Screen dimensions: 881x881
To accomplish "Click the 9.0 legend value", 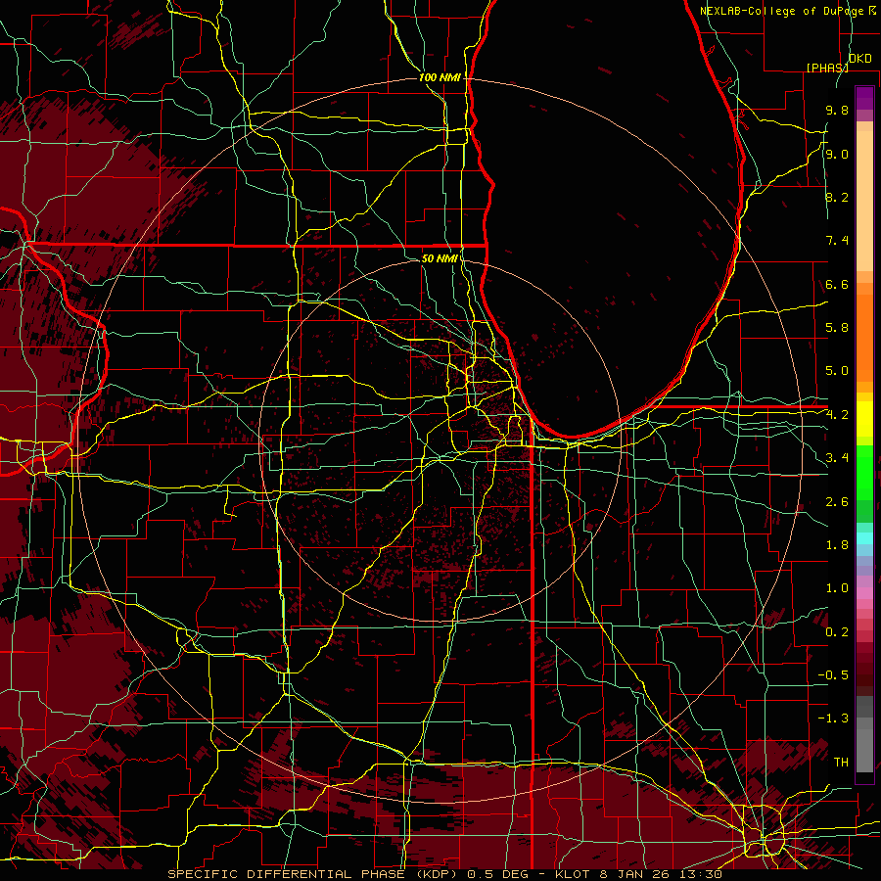I will 837,154.
